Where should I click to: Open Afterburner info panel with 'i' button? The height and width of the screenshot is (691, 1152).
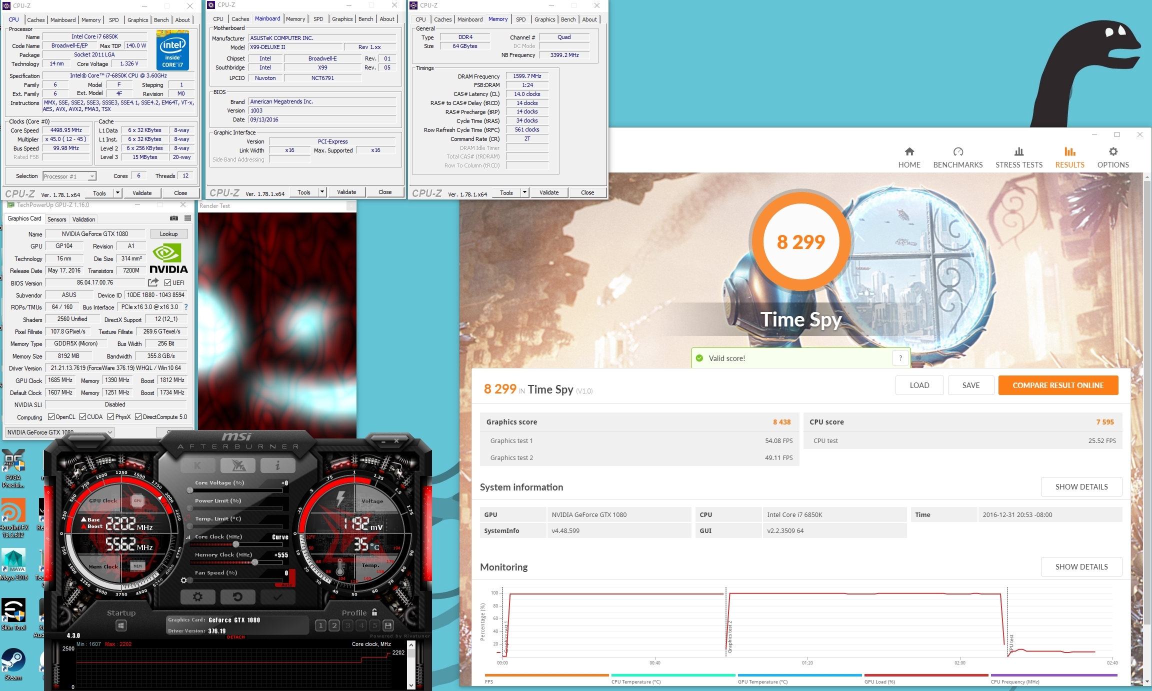277,465
